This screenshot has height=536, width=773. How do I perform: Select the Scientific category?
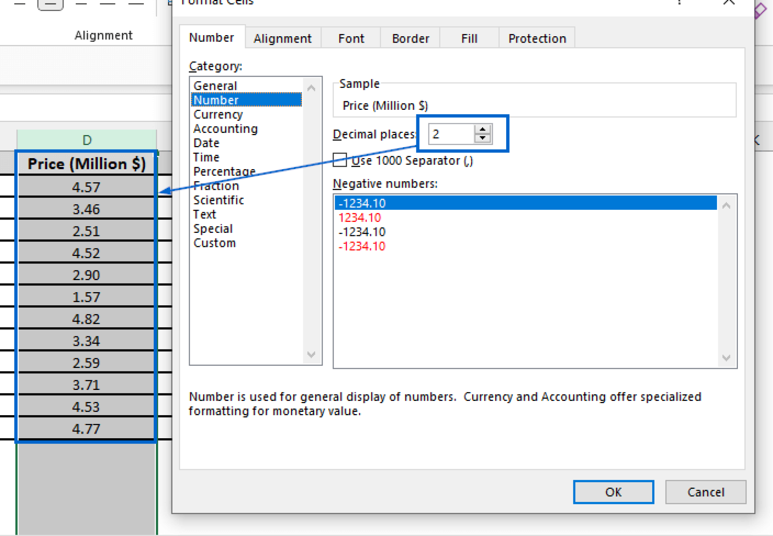[219, 200]
